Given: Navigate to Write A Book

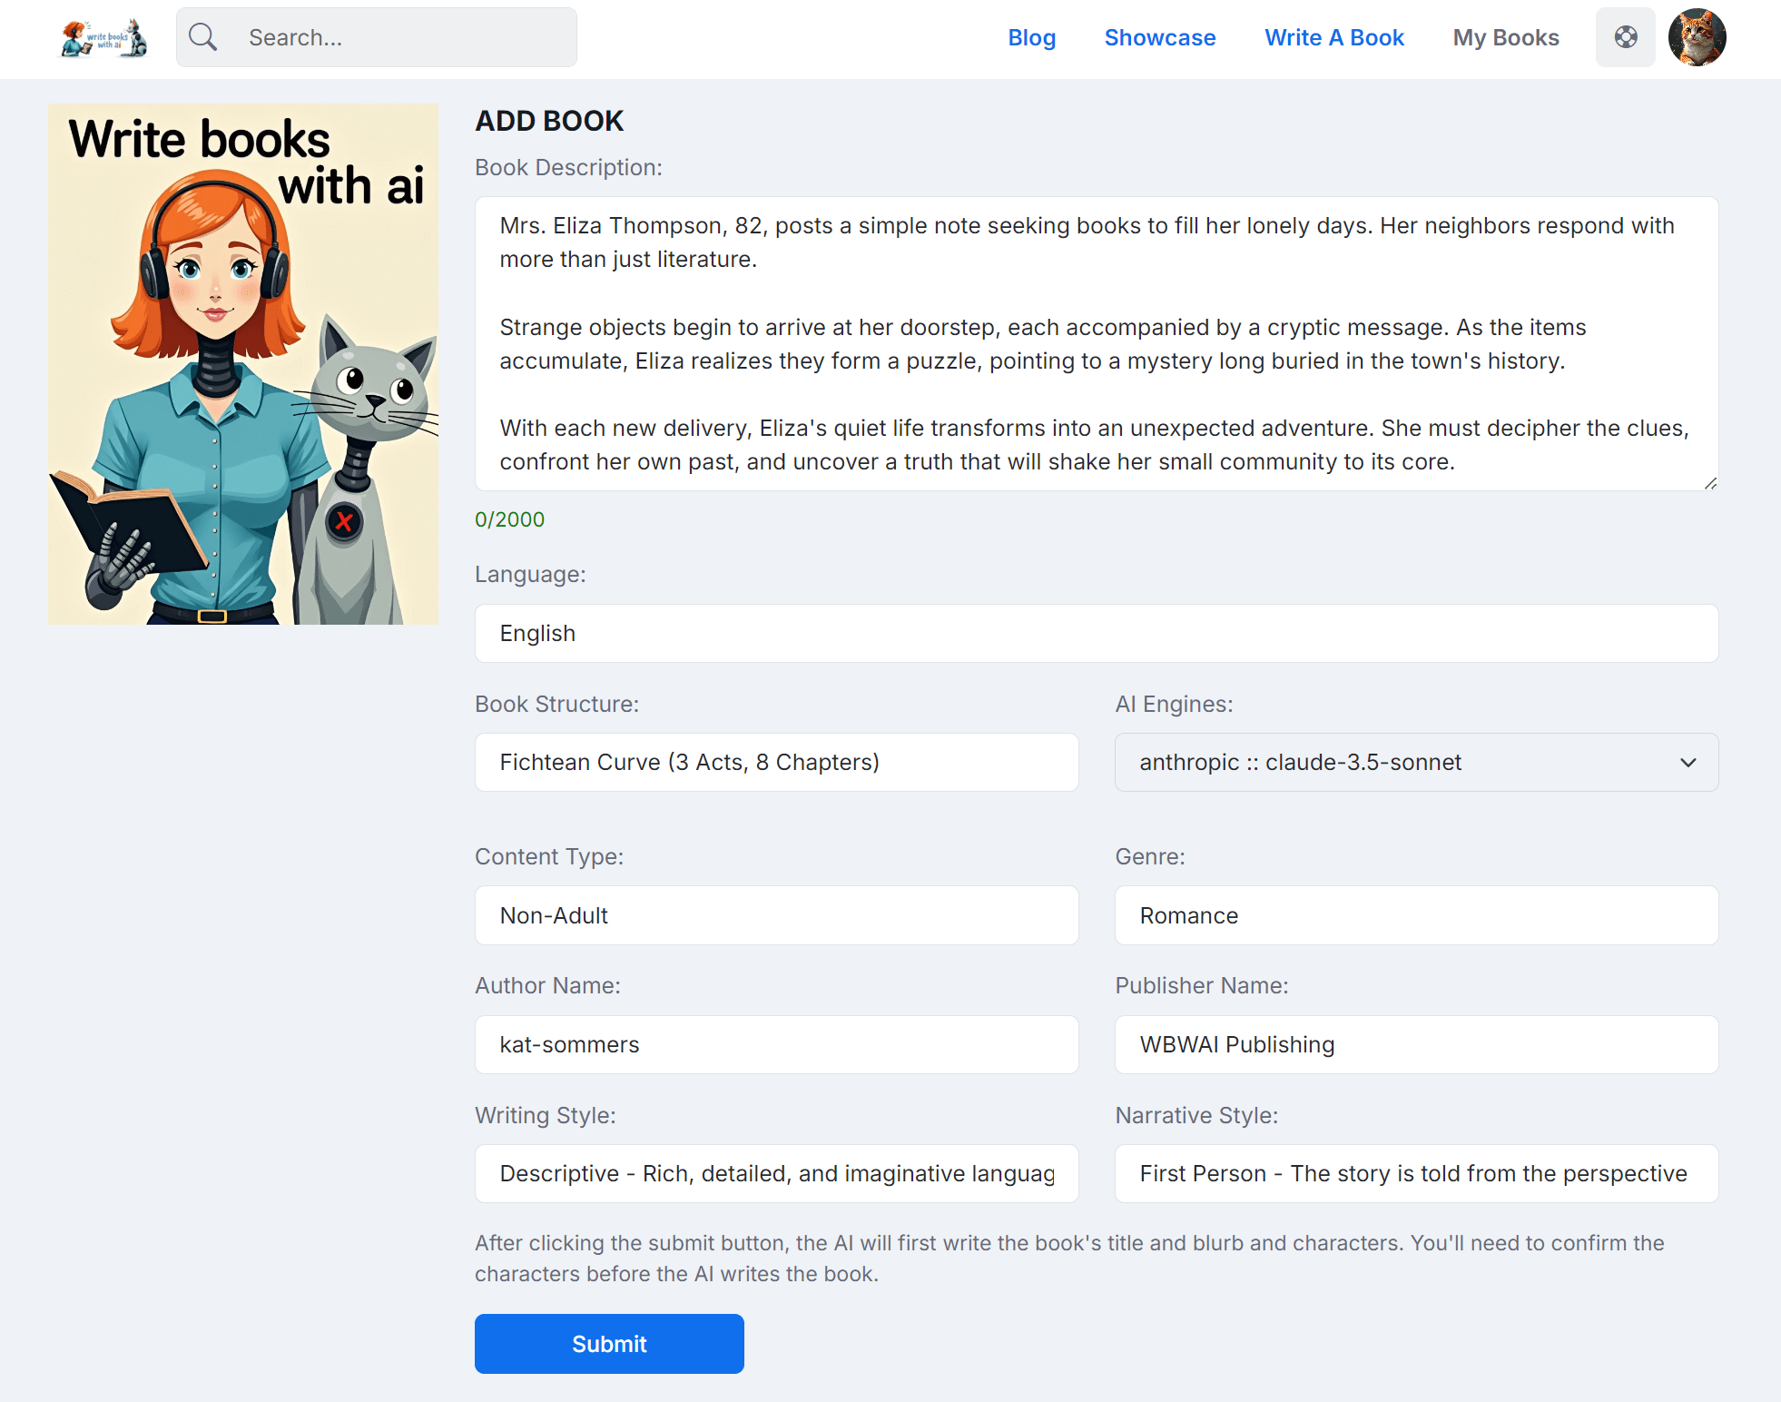Looking at the screenshot, I should point(1334,37).
